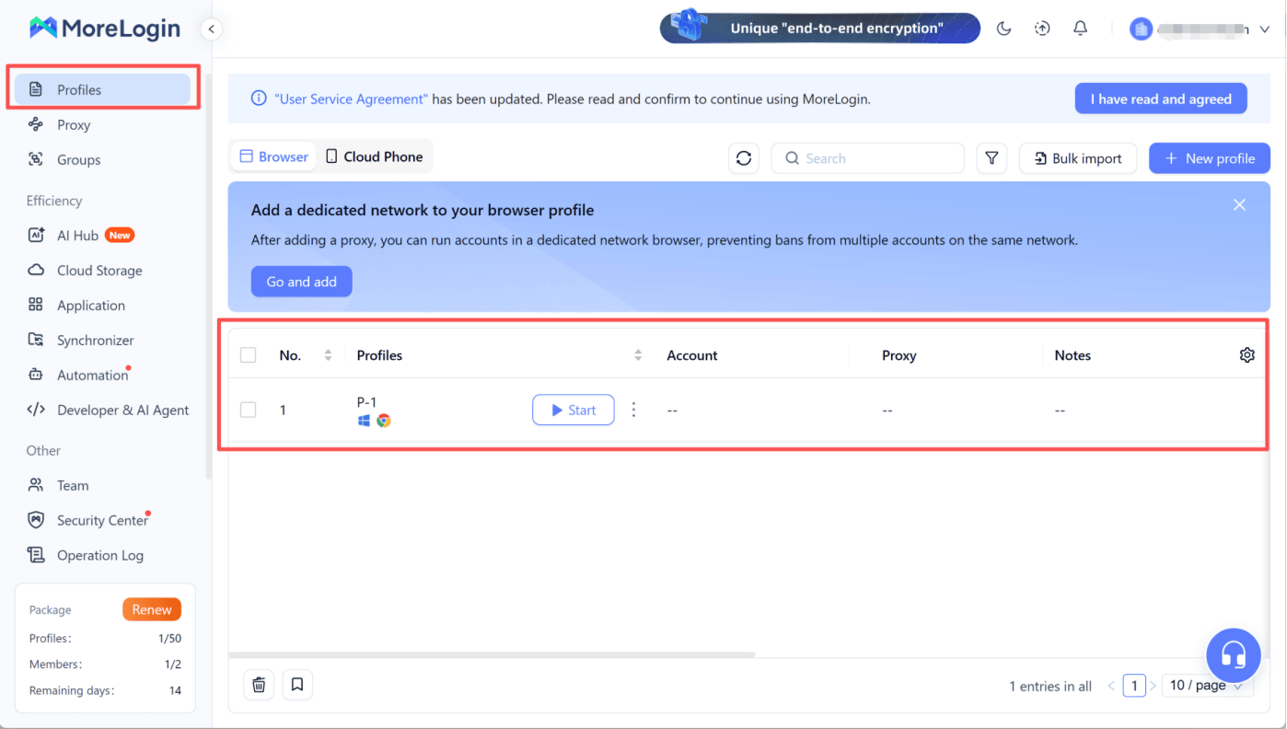Check the select-all profiles checkbox
This screenshot has width=1287, height=729.
click(x=249, y=355)
